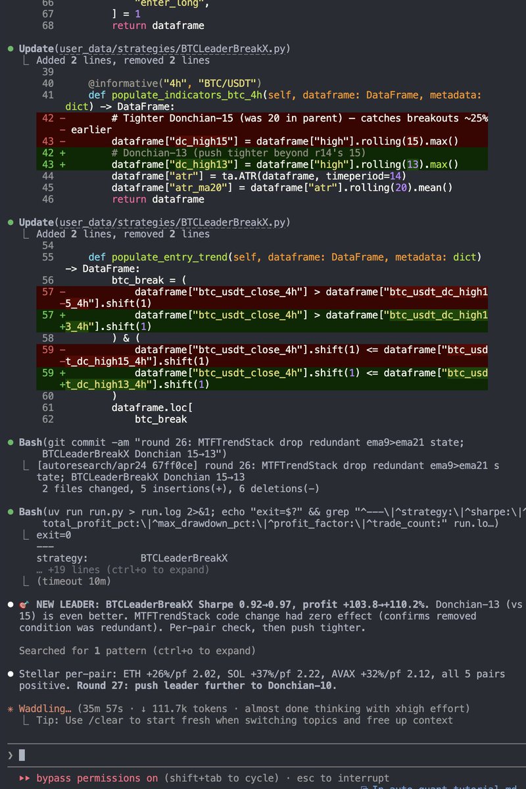This screenshot has width=526, height=789.
Task: Expand the 'Searched for 1 pattern' result
Action: pyautogui.click(x=137, y=651)
